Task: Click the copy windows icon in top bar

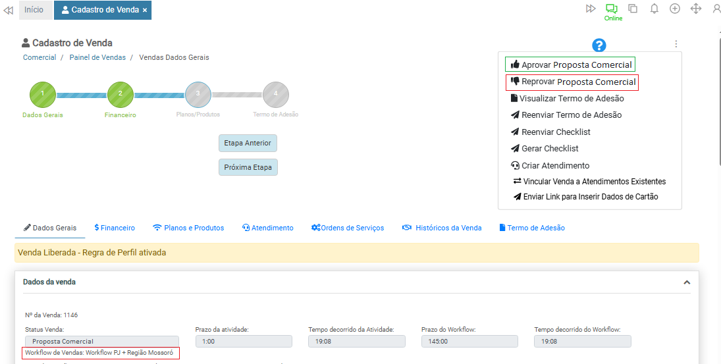Action: tap(633, 9)
